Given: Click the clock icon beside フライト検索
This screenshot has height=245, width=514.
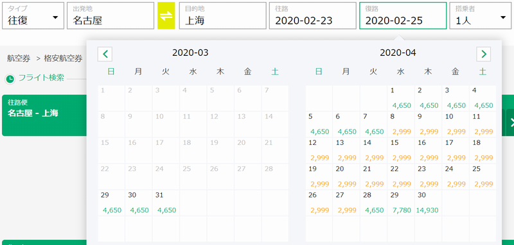Looking at the screenshot, I should 10,79.
